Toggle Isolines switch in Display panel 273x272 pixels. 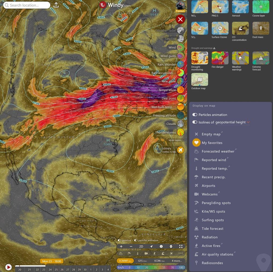click(195, 122)
